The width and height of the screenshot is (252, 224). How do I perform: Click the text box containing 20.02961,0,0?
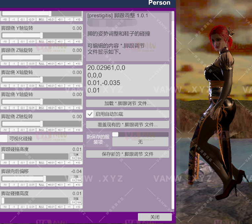(128, 79)
